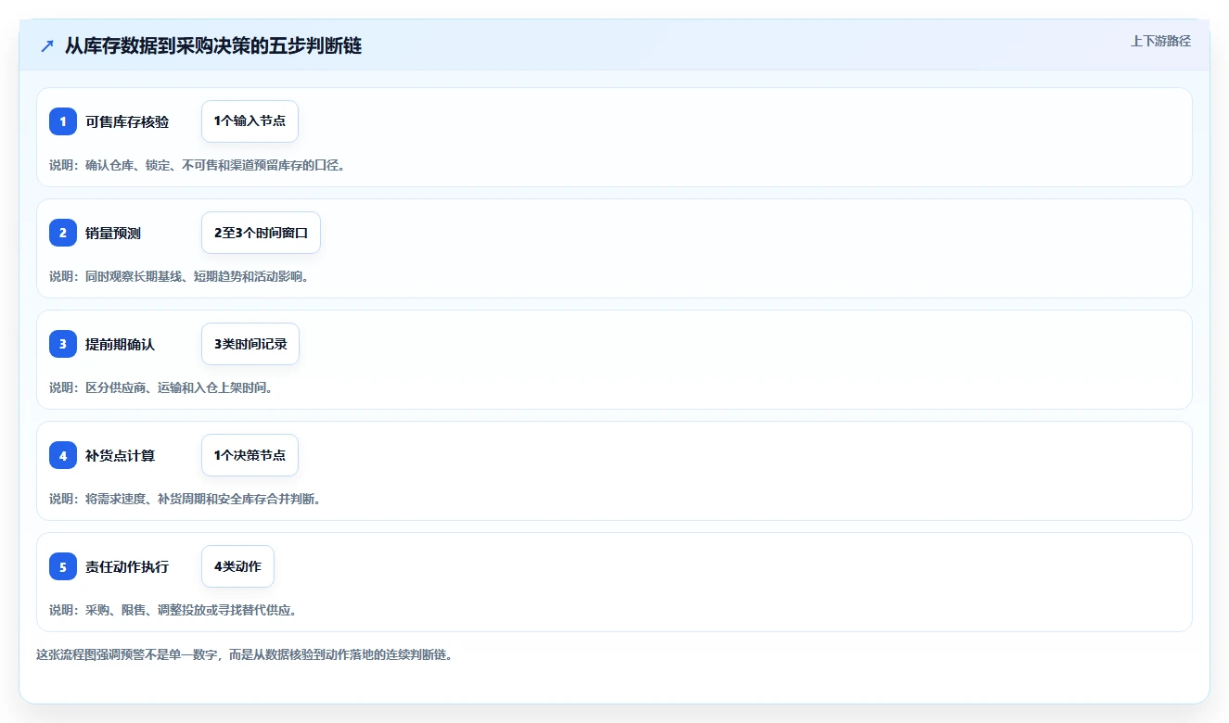Click the 3类时间记录 tag

tap(250, 344)
